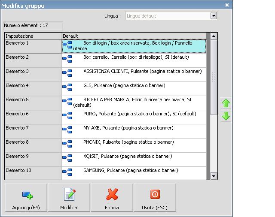Image resolution: width=275 pixels, height=217 pixels.
Task: Select 'PURO, Pulsante' row
Action: click(134, 117)
